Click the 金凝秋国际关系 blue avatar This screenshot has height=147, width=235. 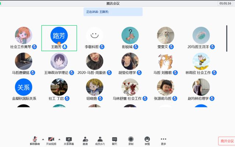(24, 87)
